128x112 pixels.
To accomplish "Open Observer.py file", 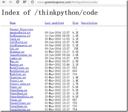I will (18, 77).
